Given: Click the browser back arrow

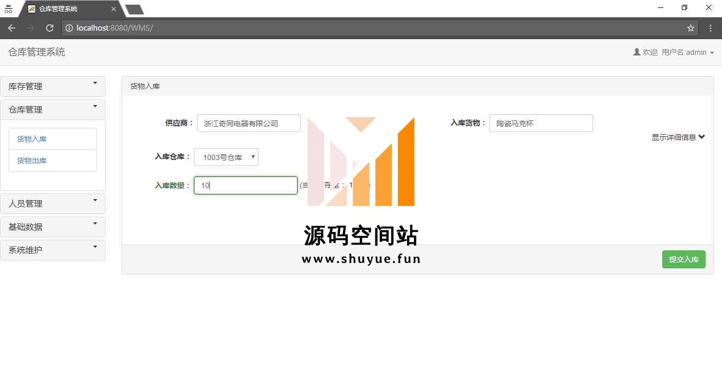Looking at the screenshot, I should click(x=12, y=28).
